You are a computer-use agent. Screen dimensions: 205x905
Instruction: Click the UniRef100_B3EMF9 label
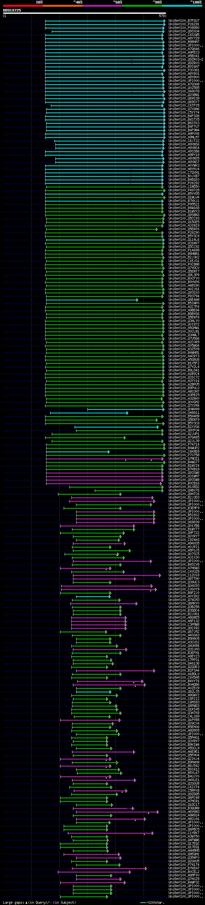coord(184,508)
